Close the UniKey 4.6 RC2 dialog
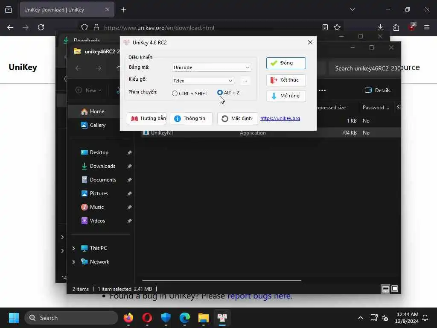437x328 pixels. point(310,42)
